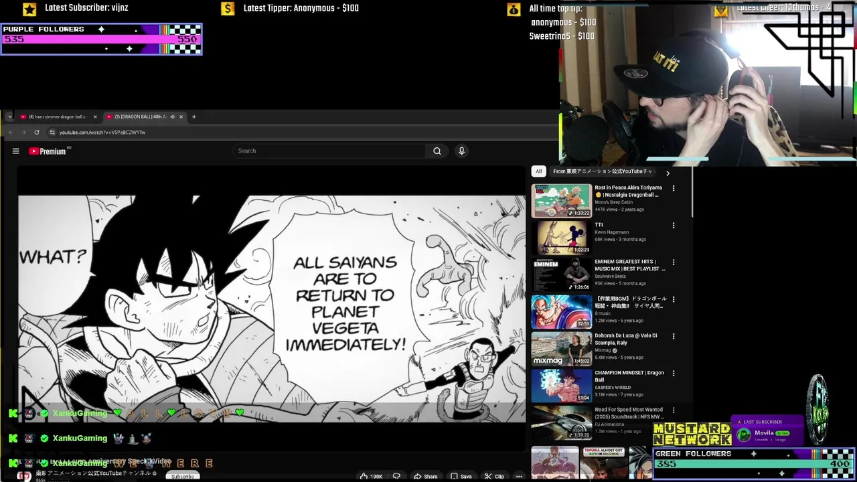
Task: Open options menu for Deborah De Luca video
Action: tap(674, 336)
